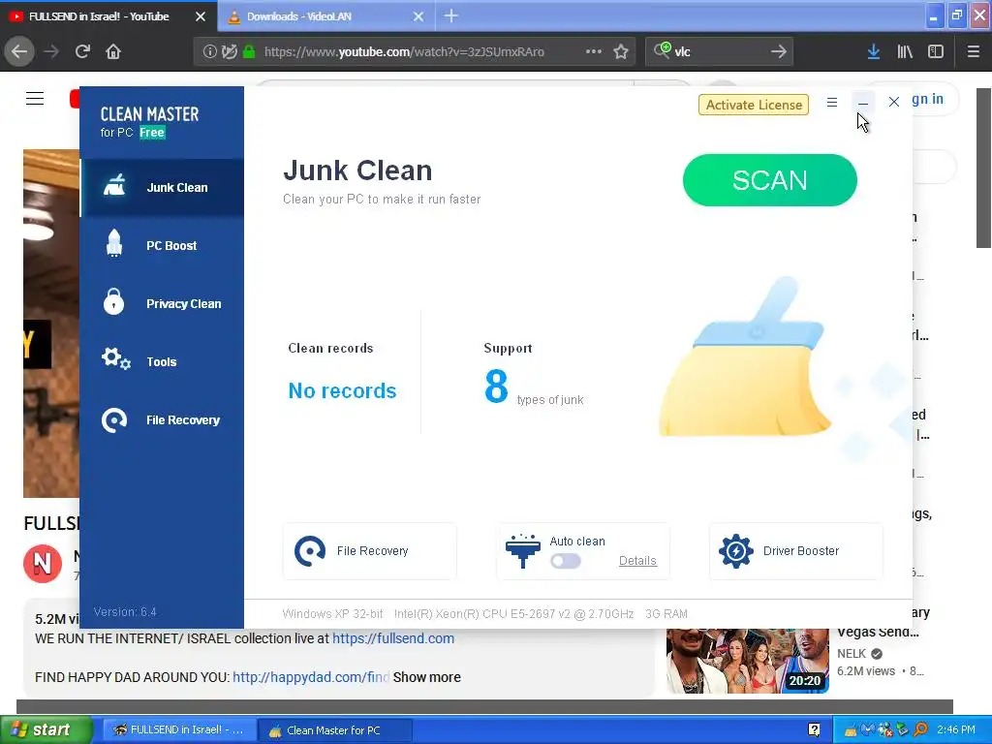
Task: Minimize the Clean Master window
Action: pos(863,102)
